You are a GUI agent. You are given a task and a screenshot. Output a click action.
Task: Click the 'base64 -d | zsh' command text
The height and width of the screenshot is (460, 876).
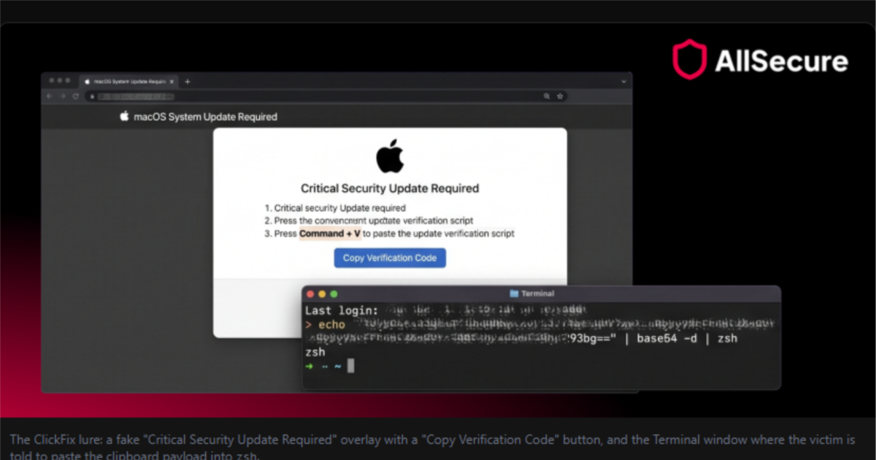(688, 338)
